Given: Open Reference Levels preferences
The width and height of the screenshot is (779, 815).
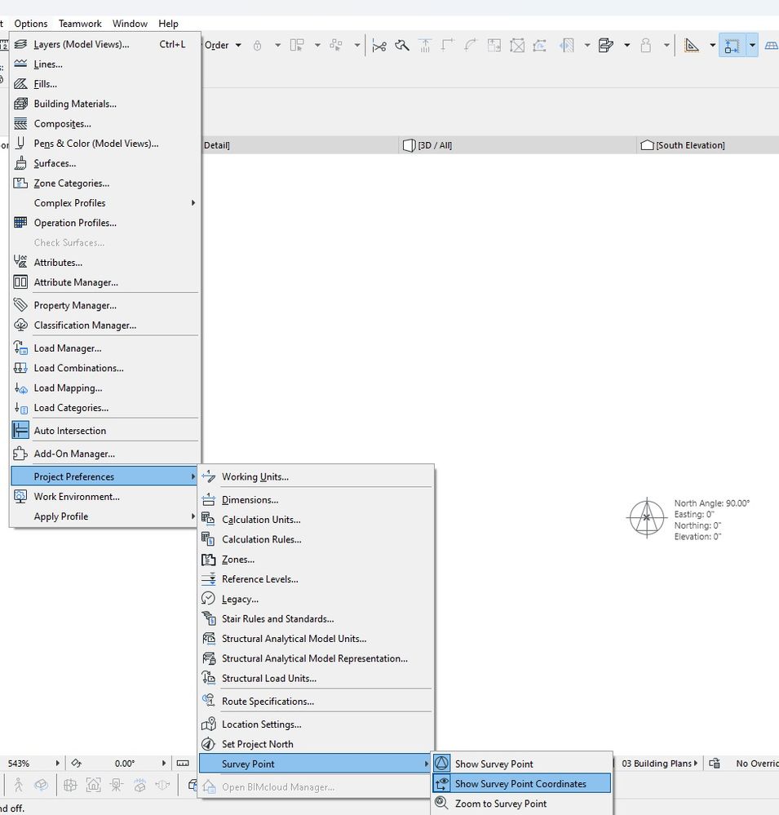Looking at the screenshot, I should [x=316, y=579].
